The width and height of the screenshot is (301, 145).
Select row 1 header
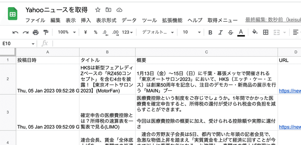[8, 60]
